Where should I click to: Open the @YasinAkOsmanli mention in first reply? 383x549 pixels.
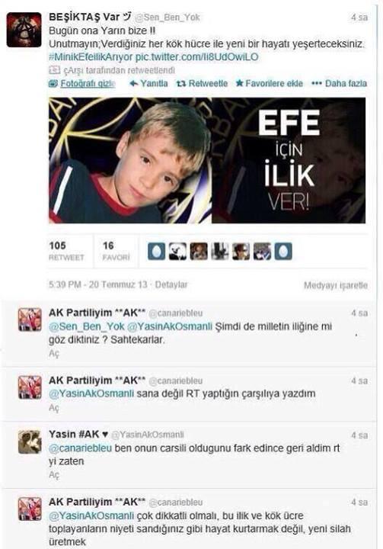pyautogui.click(x=170, y=326)
